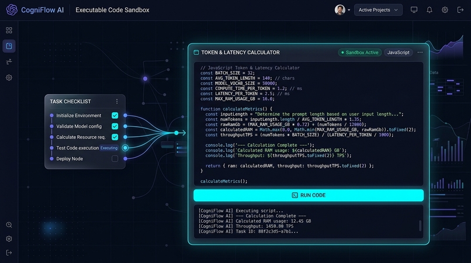
Task: Click the return statement code line
Action: [290, 165]
